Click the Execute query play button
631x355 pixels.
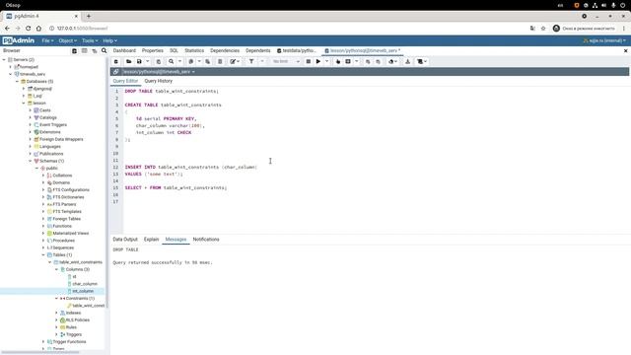coord(318,61)
